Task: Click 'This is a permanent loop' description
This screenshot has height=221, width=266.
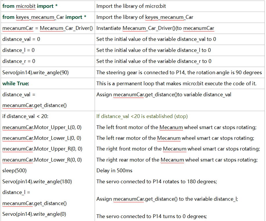Action: 177,84
